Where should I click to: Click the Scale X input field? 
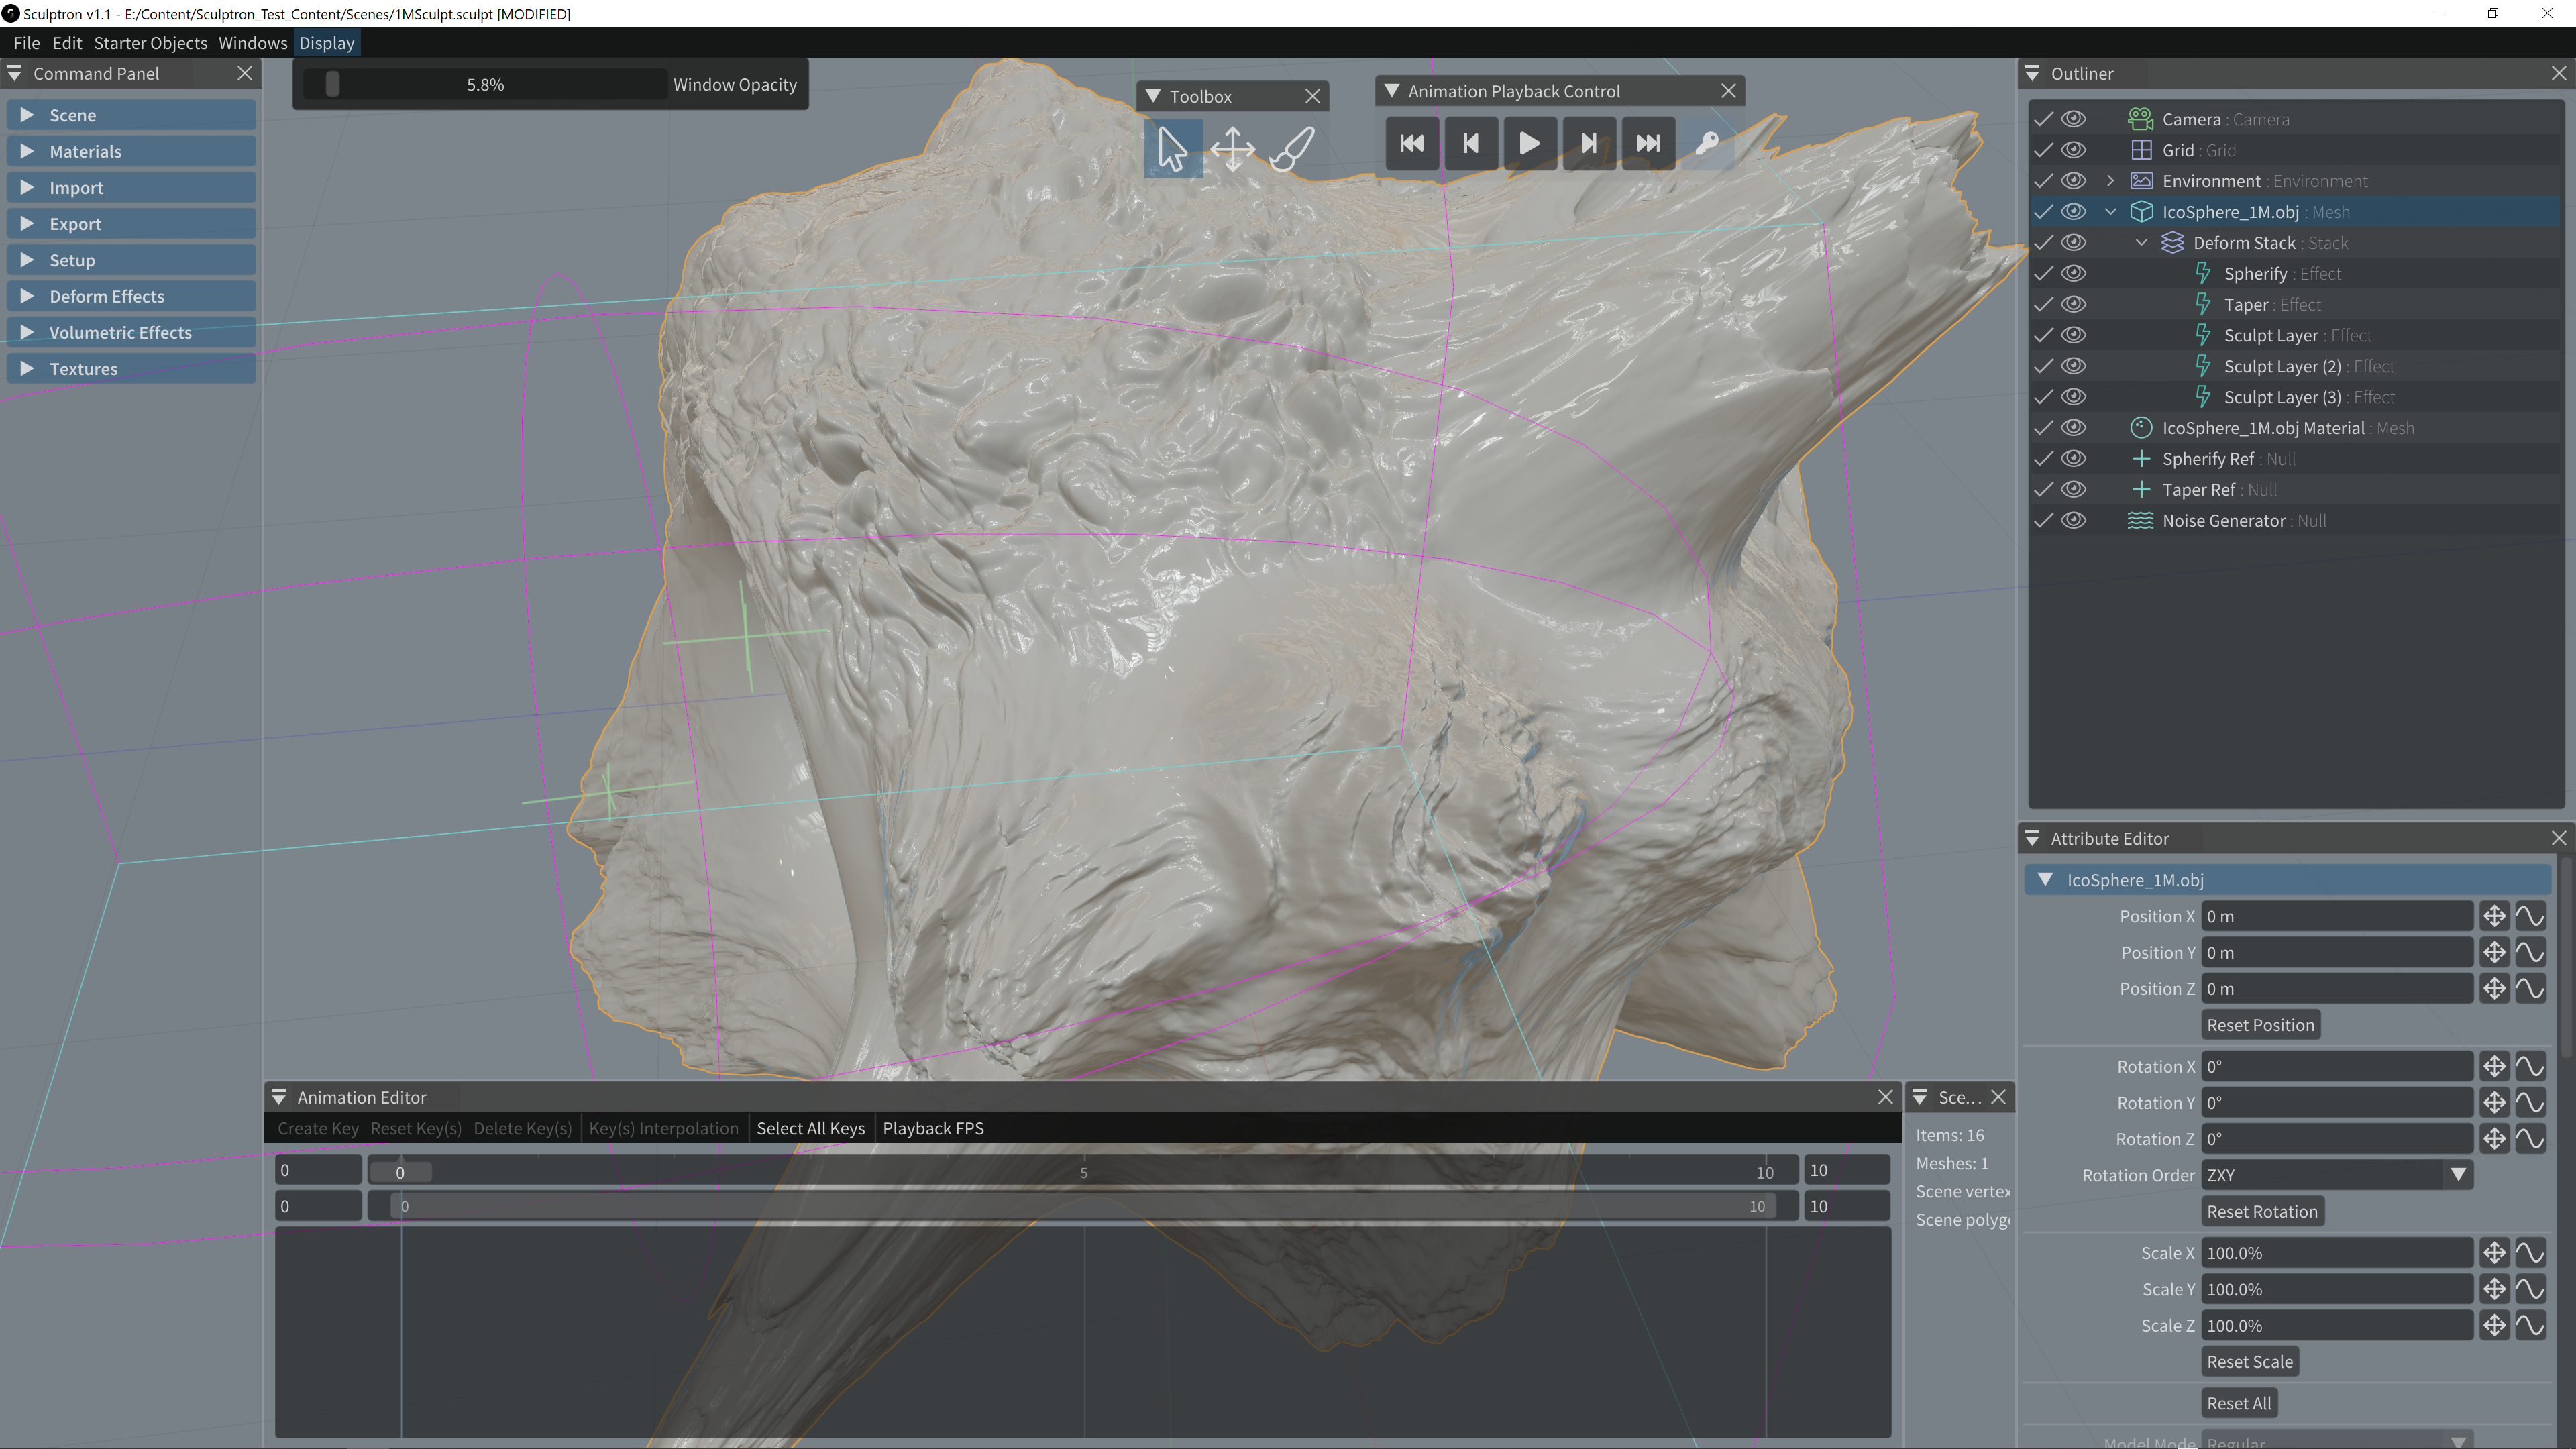[x=2337, y=1253]
